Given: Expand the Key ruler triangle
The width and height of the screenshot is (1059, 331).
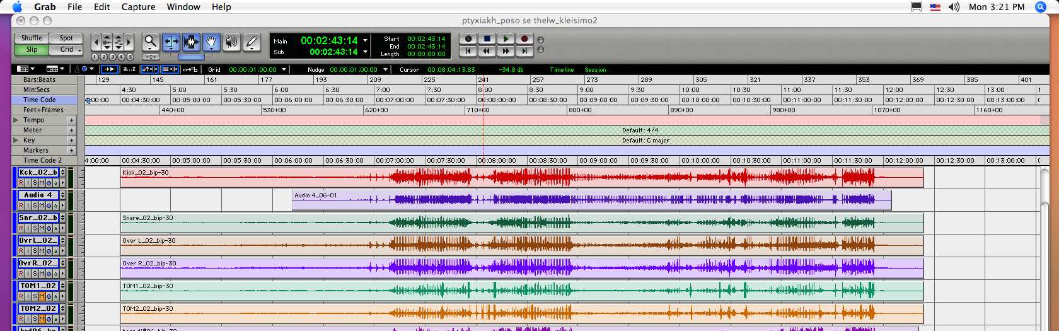Looking at the screenshot, I should [x=16, y=140].
